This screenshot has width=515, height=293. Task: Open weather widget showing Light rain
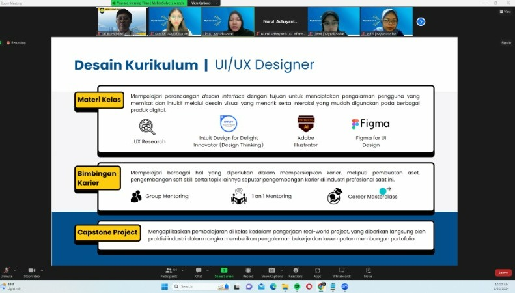point(12,286)
